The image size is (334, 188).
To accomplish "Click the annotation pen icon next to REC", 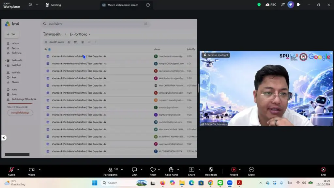I will (283, 5).
